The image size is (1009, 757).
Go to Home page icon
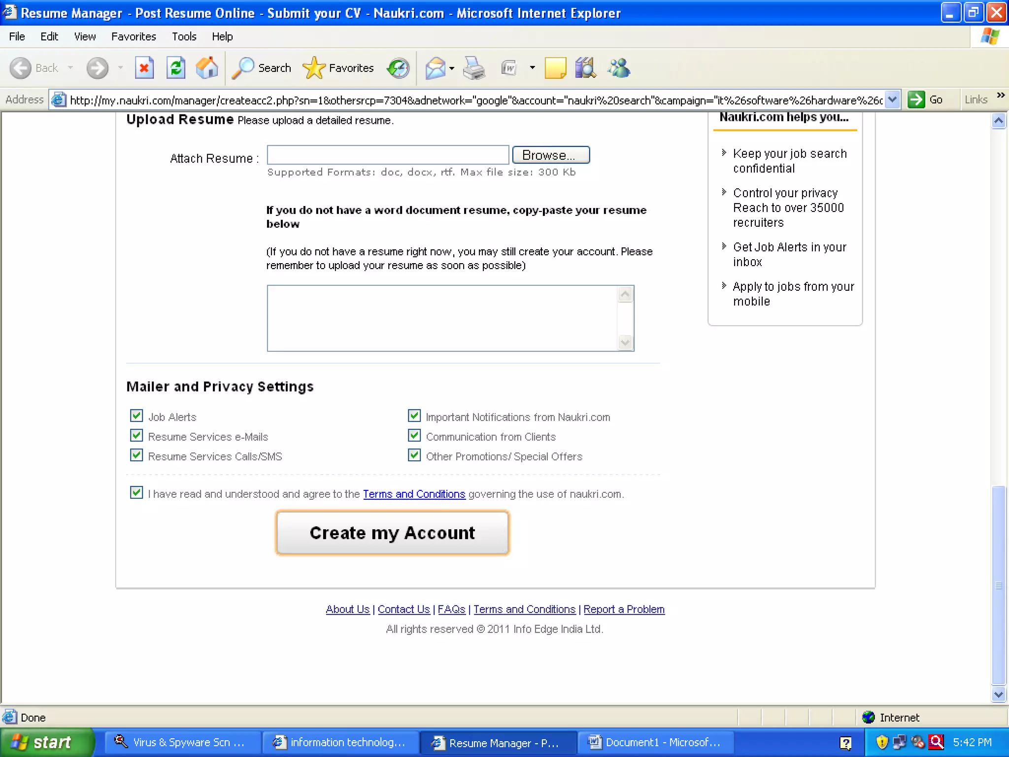coord(207,68)
